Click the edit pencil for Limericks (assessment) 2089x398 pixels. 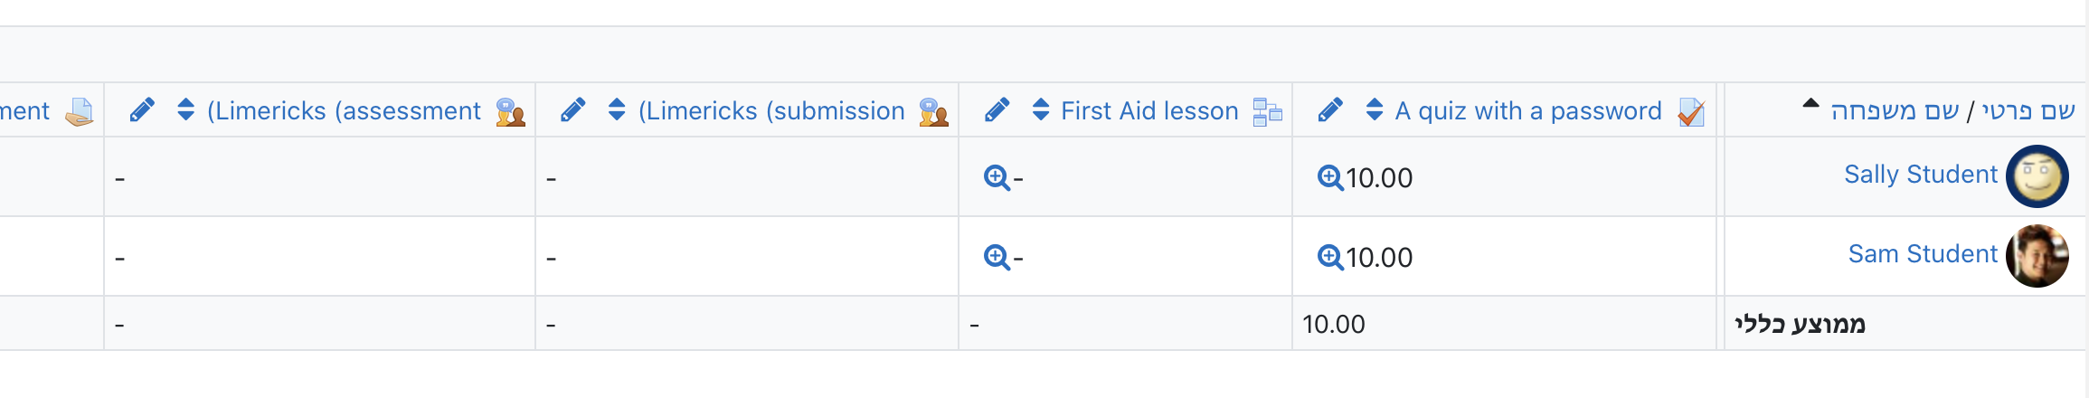[142, 110]
